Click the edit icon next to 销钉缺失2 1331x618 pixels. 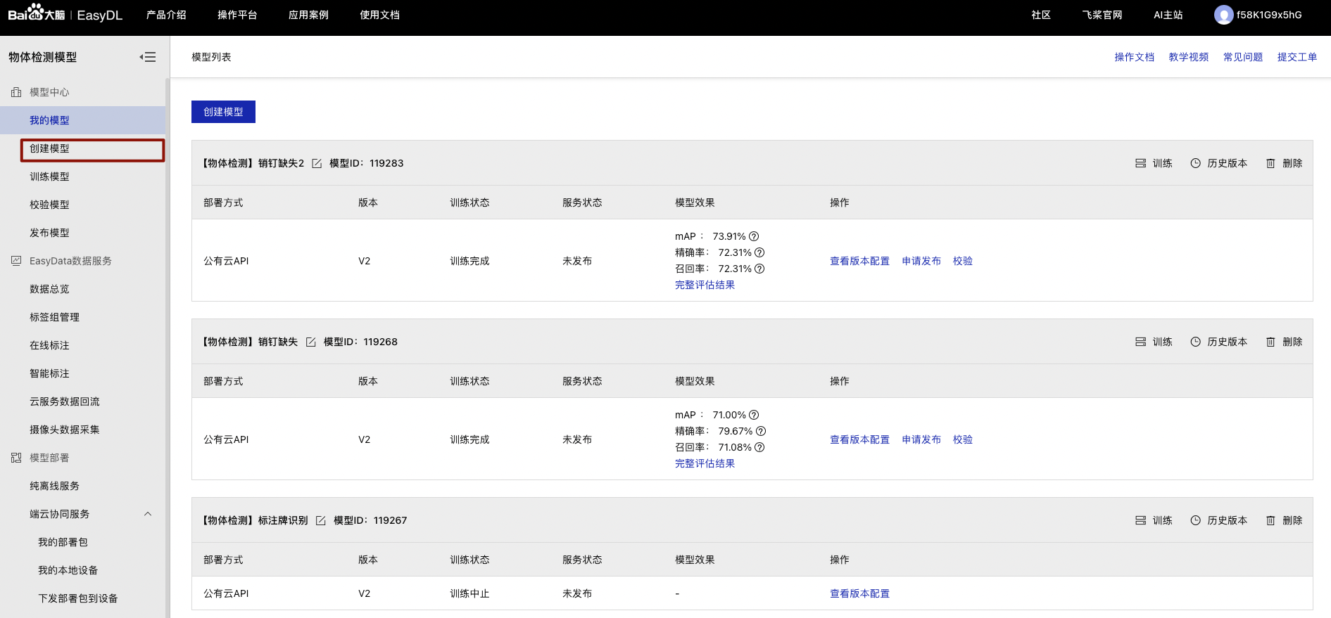point(317,163)
